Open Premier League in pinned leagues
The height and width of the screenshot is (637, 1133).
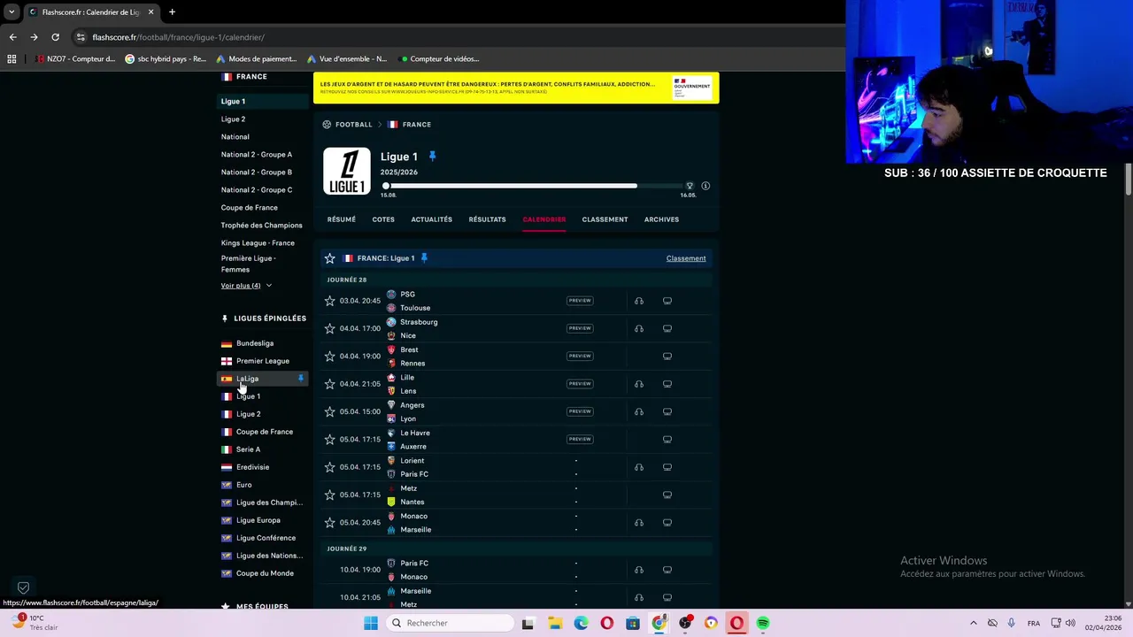(263, 361)
